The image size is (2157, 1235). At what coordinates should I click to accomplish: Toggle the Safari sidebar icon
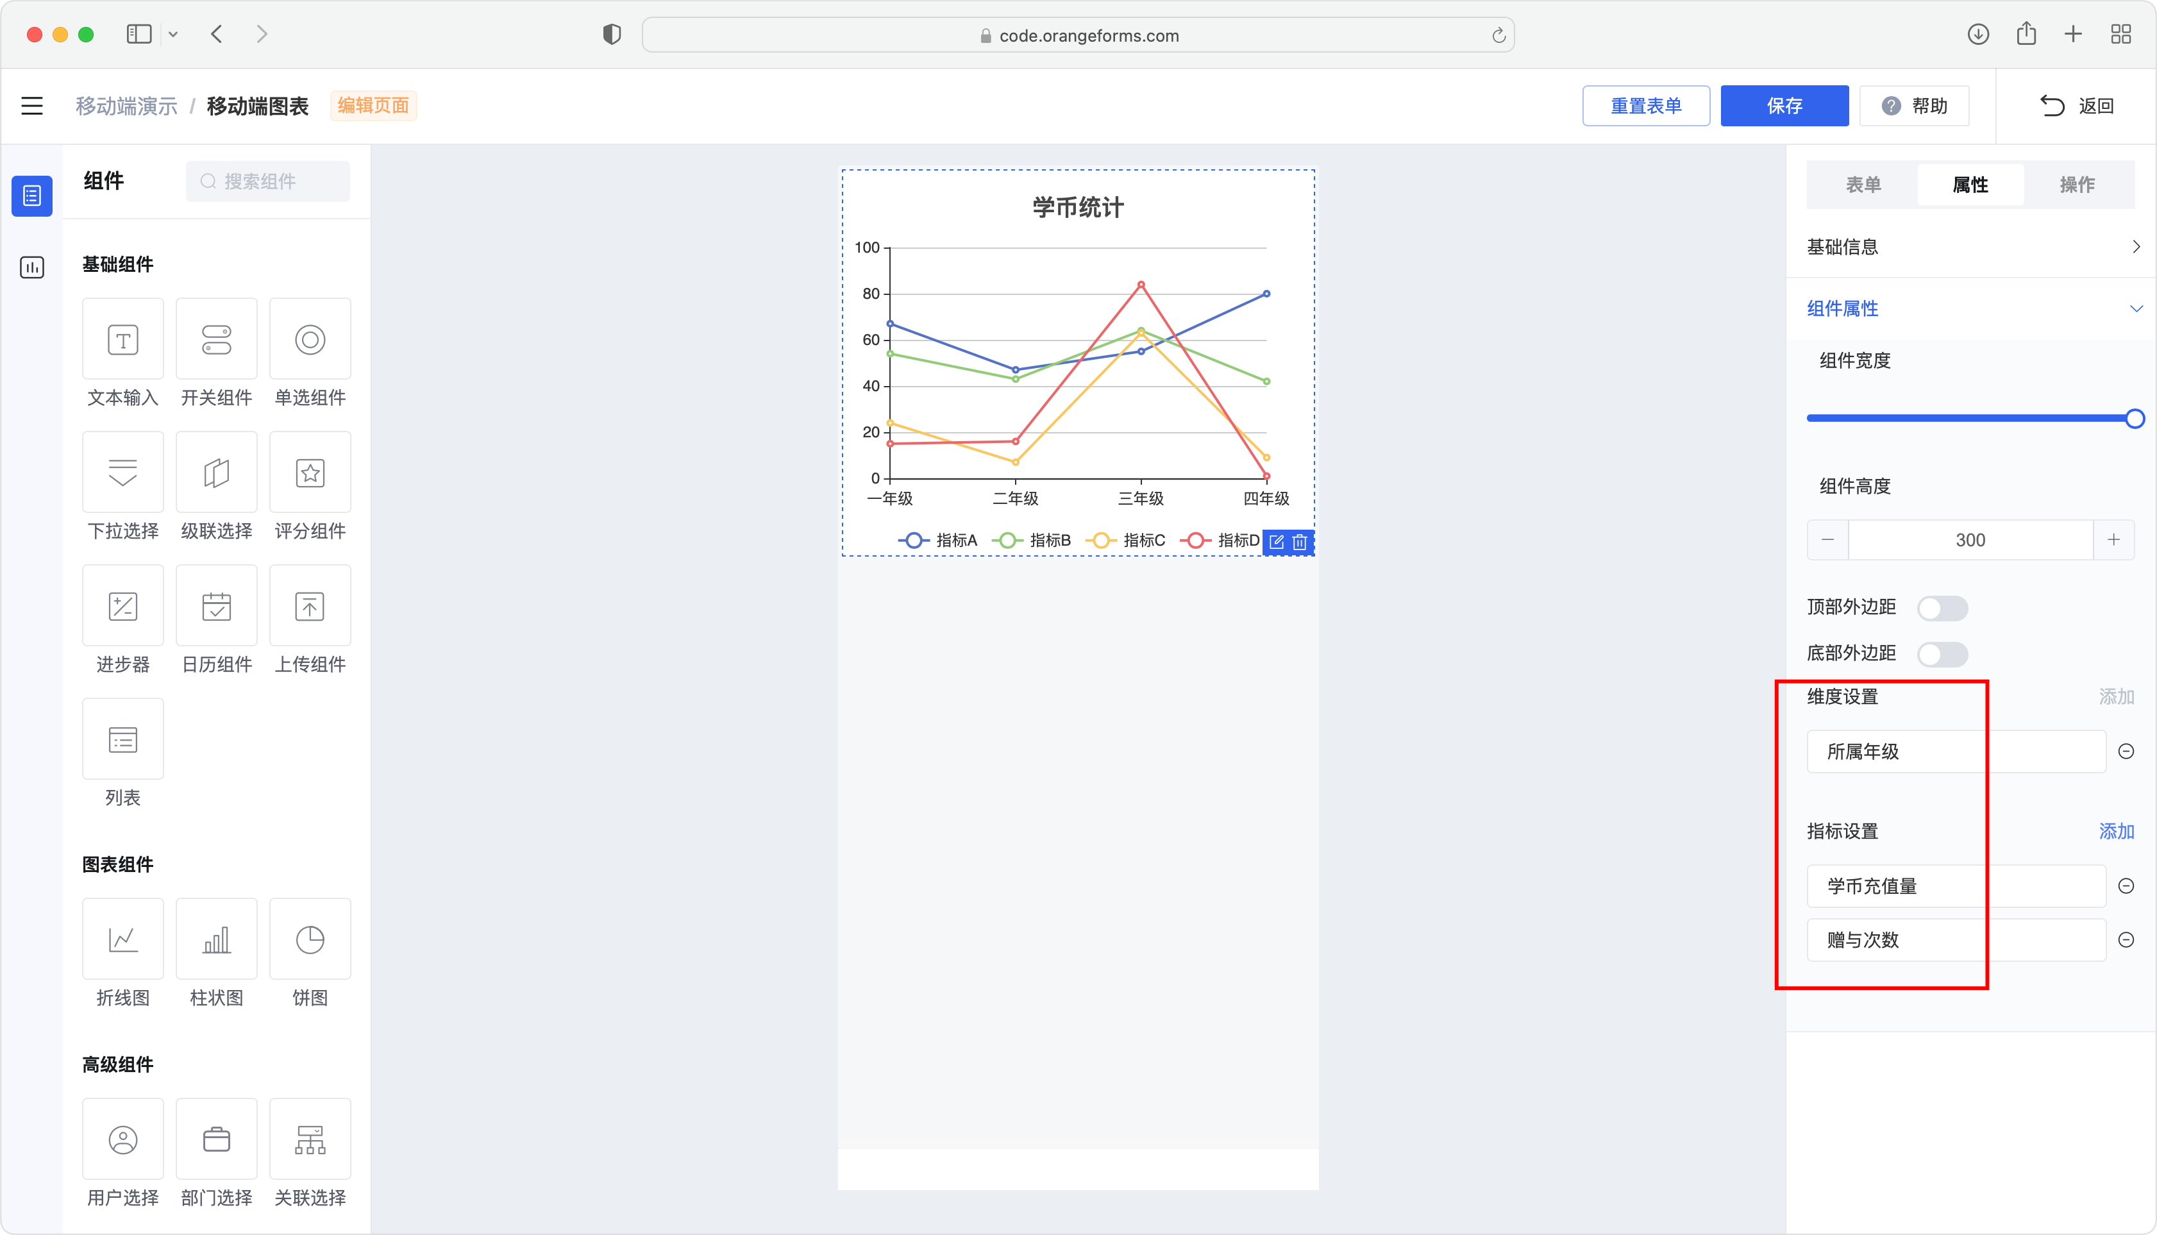[x=139, y=34]
